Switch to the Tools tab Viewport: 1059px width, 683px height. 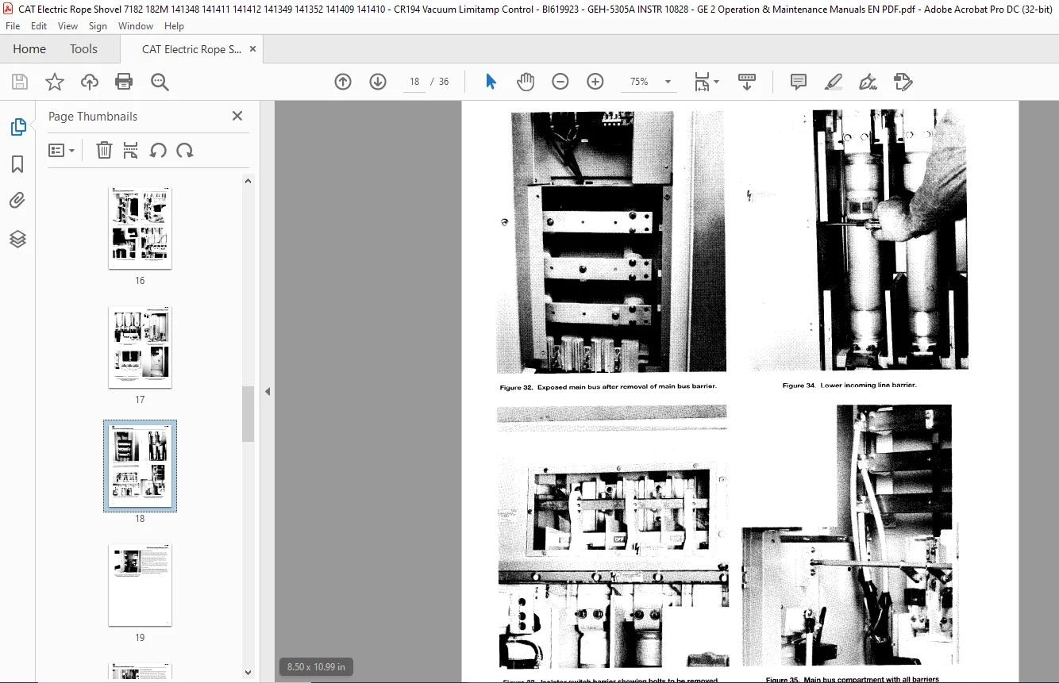[83, 49]
